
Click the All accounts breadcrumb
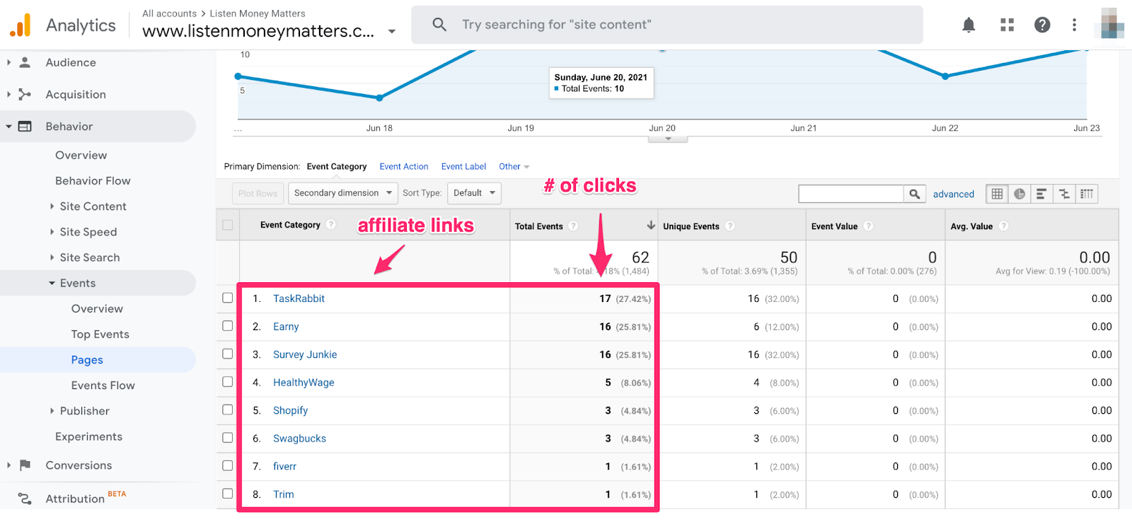tap(169, 13)
